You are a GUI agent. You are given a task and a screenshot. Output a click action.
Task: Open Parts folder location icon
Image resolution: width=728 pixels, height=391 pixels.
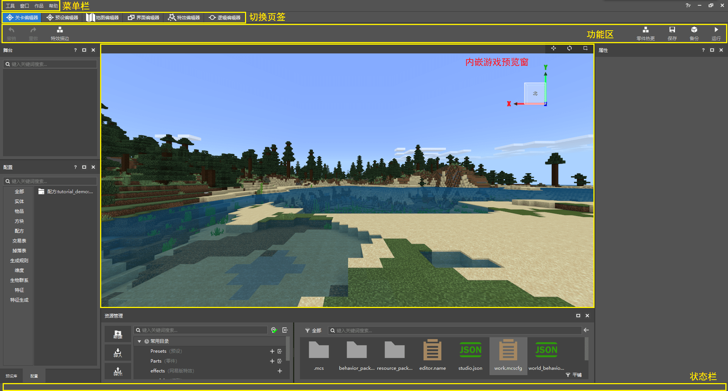[x=280, y=361]
